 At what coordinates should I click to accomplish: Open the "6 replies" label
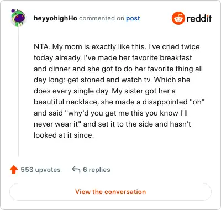click(97, 170)
